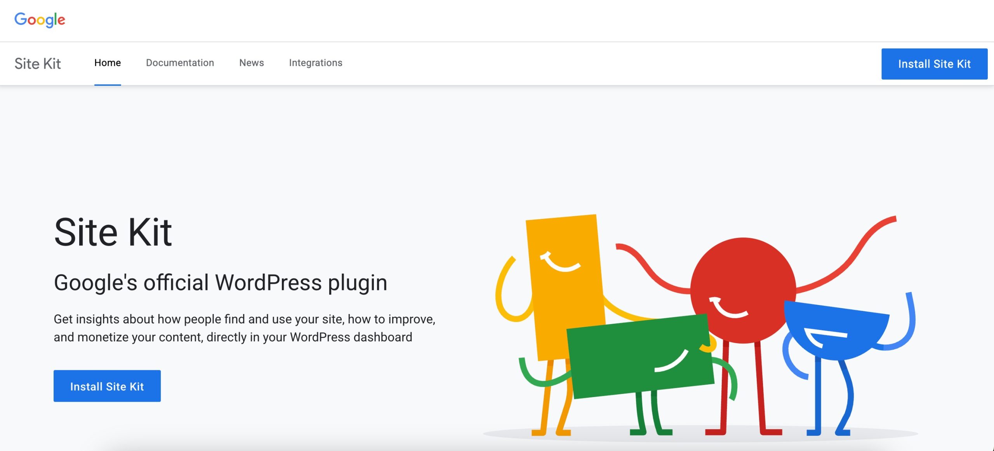Open the Site Kit title link in navbar
994x451 pixels.
(x=38, y=64)
